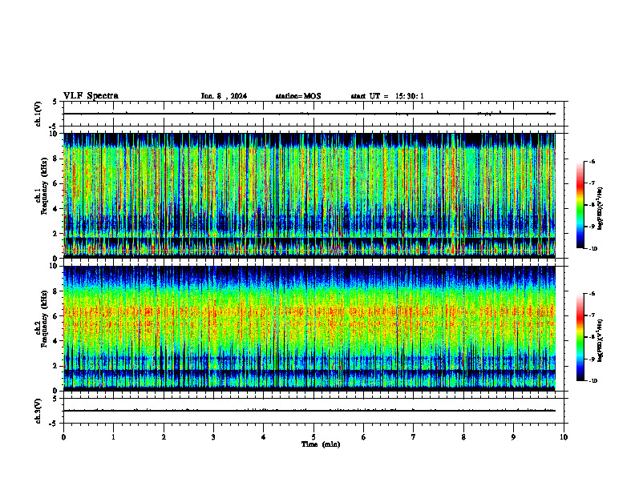This screenshot has width=635, height=490.
Task: Click the ch.2 spectrogram color scale bar
Action: coord(580,337)
